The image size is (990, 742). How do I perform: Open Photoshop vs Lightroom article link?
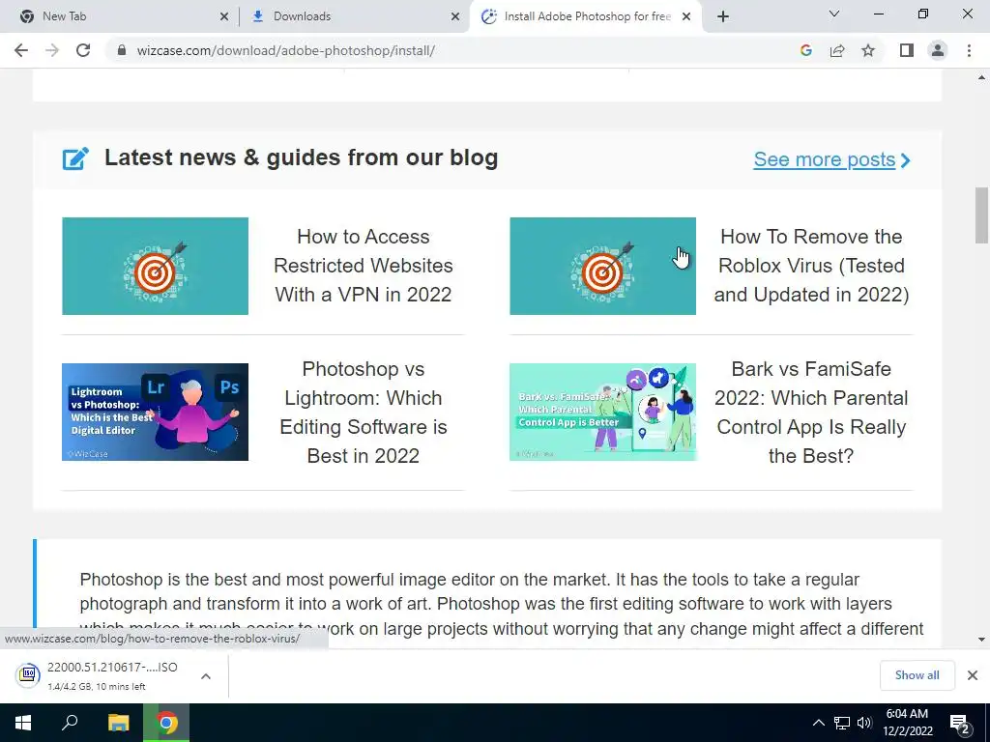pos(364,412)
